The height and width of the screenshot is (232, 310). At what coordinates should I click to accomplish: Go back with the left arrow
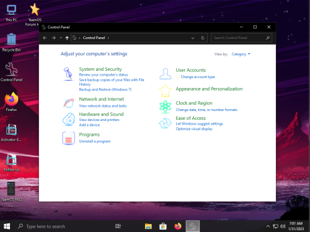tap(45, 38)
